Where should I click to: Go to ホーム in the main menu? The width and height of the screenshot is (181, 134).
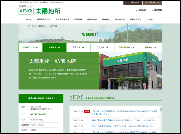(29, 20)
